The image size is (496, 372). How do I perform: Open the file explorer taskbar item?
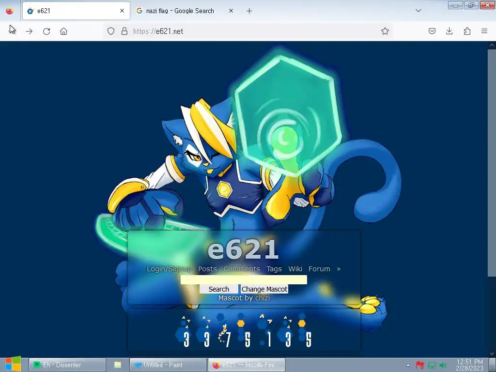(x=118, y=365)
